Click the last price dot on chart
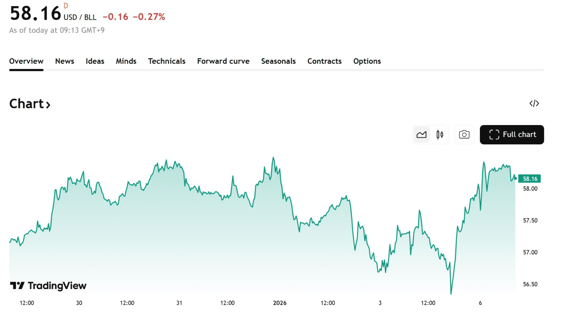The height and width of the screenshot is (320, 561). click(515, 178)
